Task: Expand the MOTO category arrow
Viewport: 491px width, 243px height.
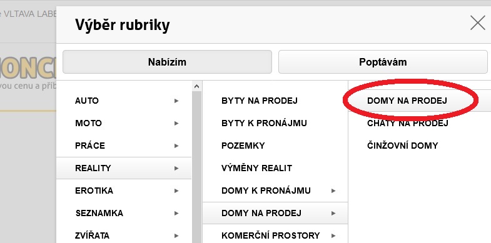Action: click(x=176, y=123)
